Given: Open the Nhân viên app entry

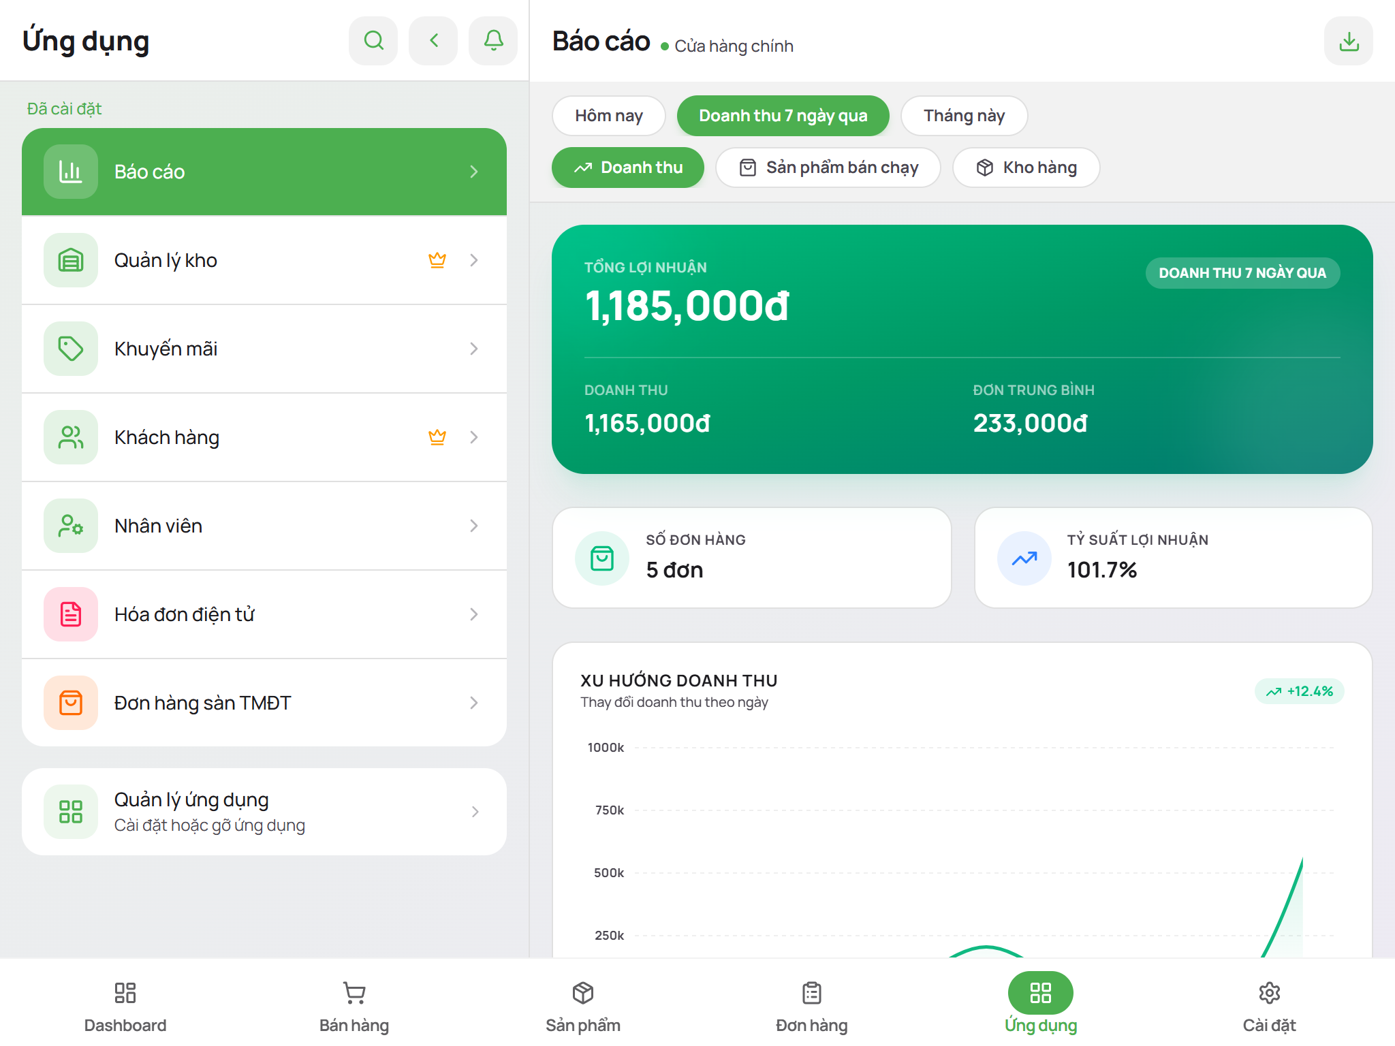Looking at the screenshot, I should click(x=264, y=526).
